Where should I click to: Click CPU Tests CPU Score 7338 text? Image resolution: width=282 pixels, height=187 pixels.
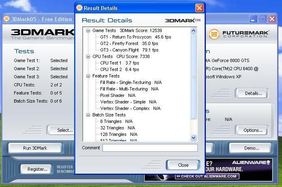[x=121, y=56]
